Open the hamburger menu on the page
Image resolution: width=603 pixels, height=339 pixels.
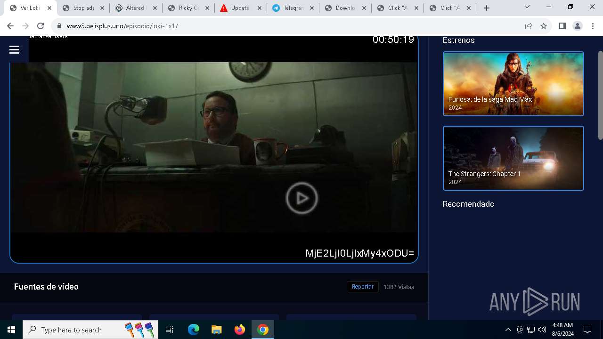pos(14,49)
